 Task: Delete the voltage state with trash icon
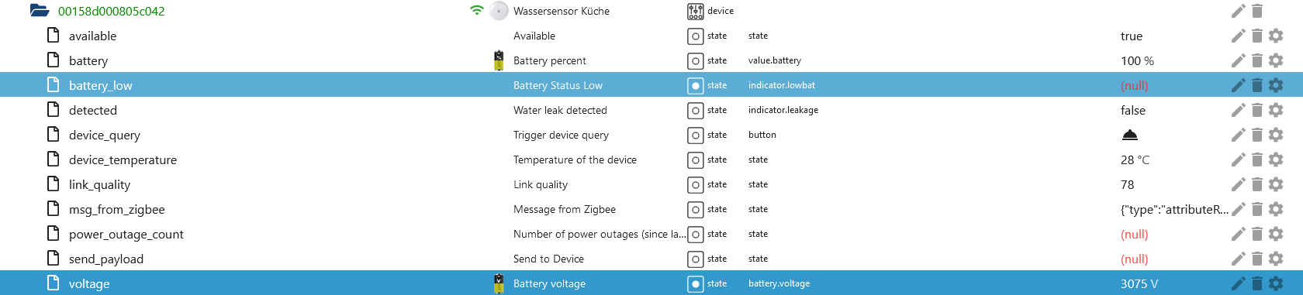click(1257, 283)
